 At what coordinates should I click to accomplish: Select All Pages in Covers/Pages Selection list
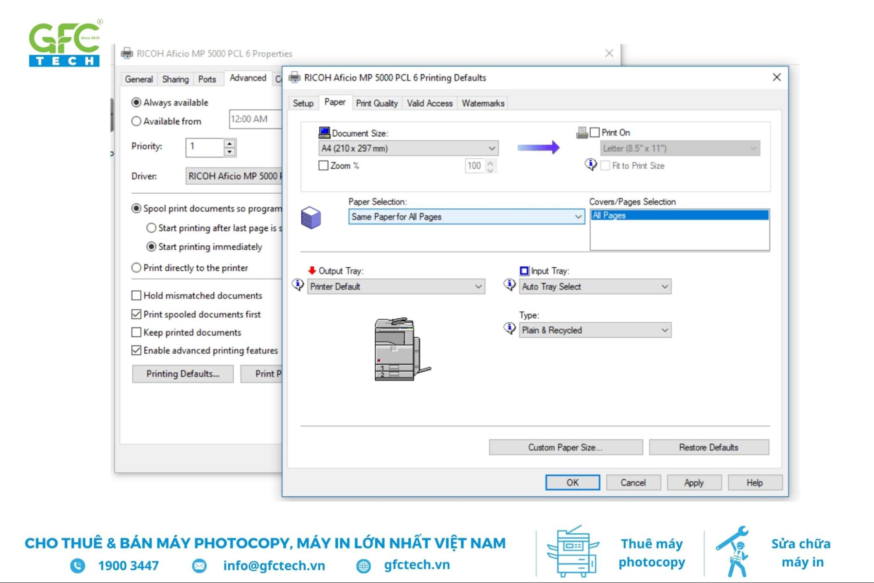[x=679, y=215]
